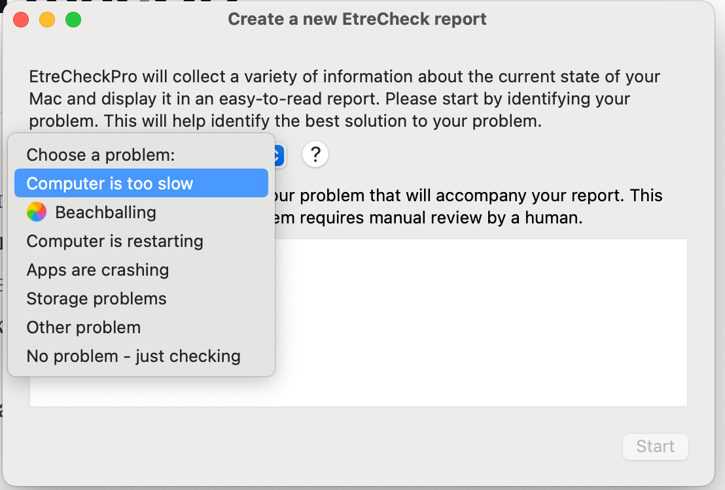Screen dimensions: 725x490
Task: Minimize the window with the yellow button
Action: (47, 20)
